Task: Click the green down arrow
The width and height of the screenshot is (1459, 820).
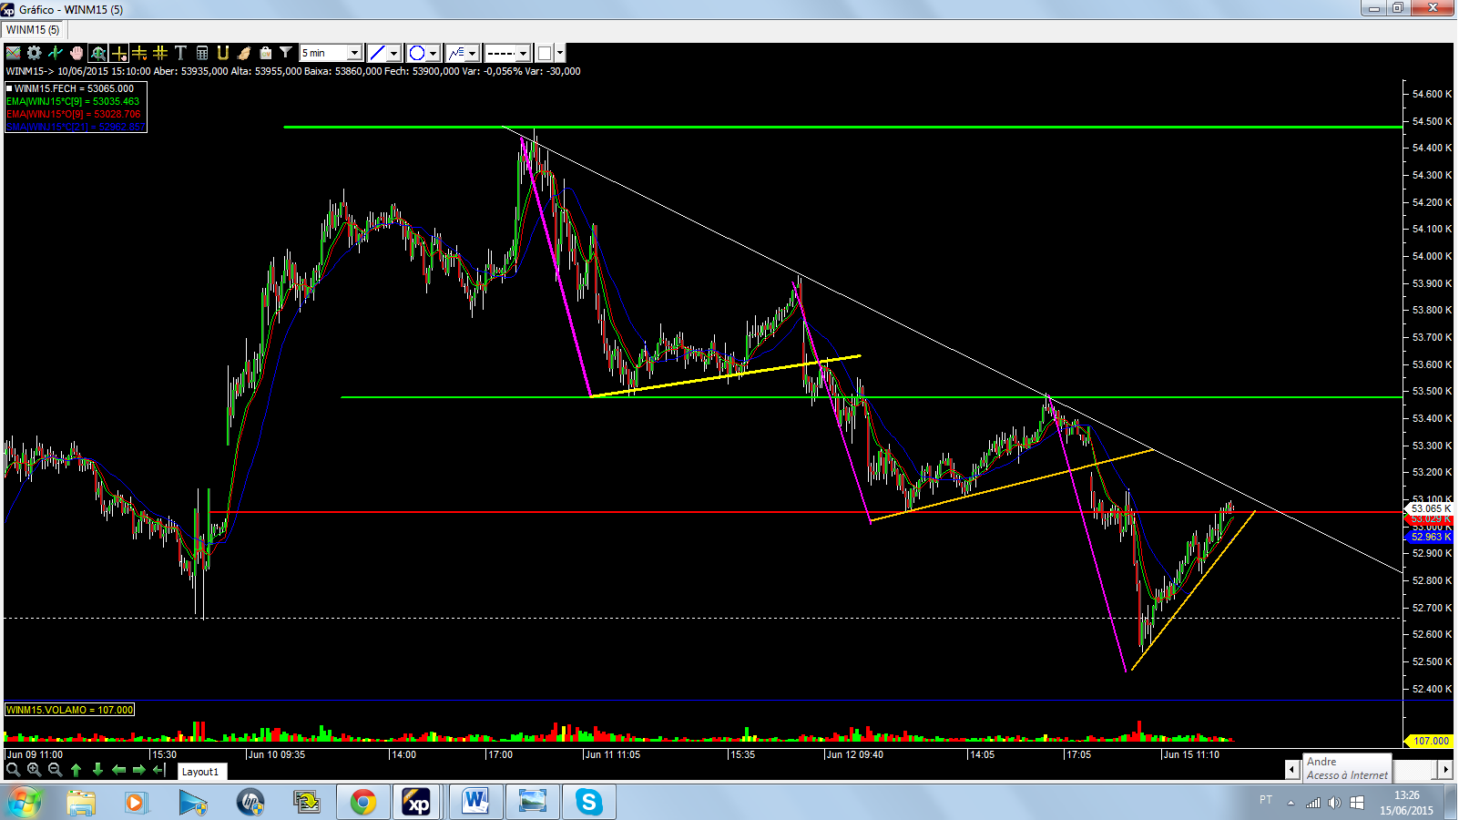Action: 97,770
